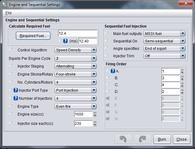Click the pencil icon beside Injector Staging
The image size is (195, 149).
point(11,66)
